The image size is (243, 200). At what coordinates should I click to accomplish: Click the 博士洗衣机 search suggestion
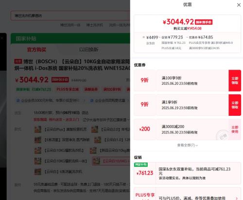pyautogui.click(x=94, y=25)
